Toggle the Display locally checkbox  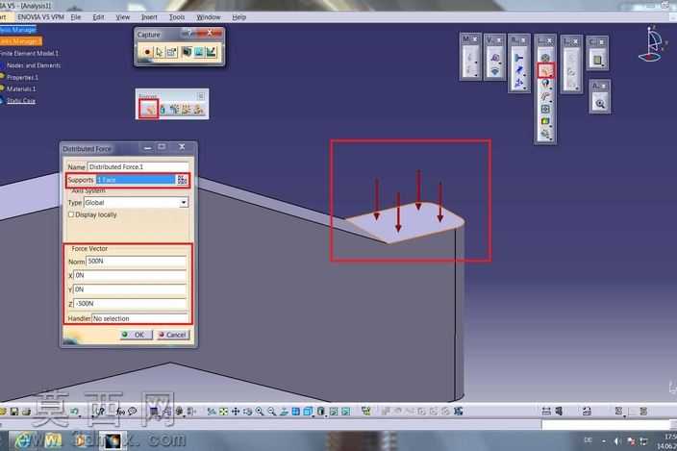[x=71, y=214]
